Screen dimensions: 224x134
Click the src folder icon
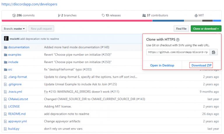(5, 69)
